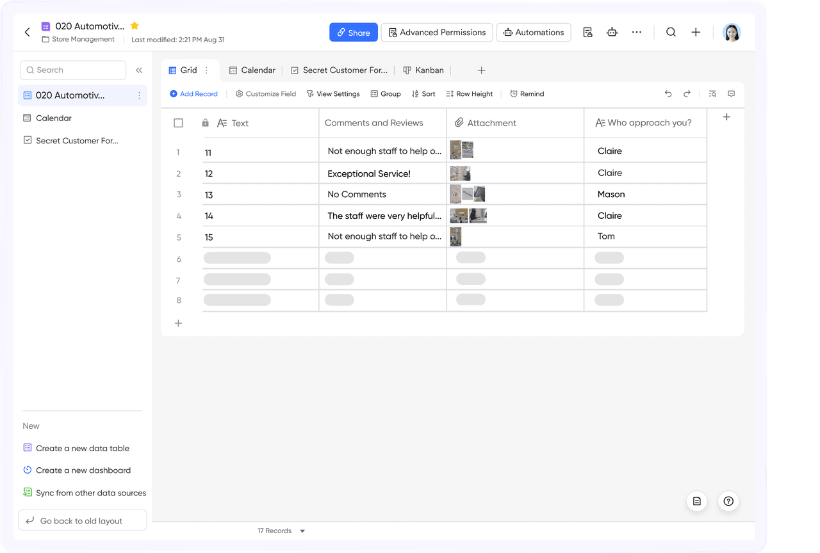Click the redo arrow icon
This screenshot has height=553, width=820.
tap(687, 94)
